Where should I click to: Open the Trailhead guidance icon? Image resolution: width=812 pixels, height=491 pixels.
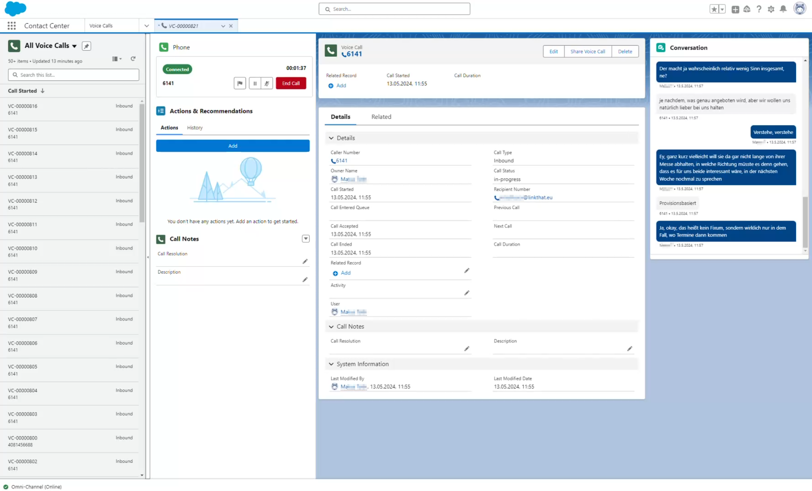click(747, 9)
